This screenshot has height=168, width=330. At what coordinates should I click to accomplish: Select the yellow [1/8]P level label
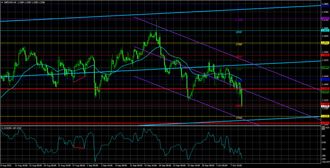[239, 118]
